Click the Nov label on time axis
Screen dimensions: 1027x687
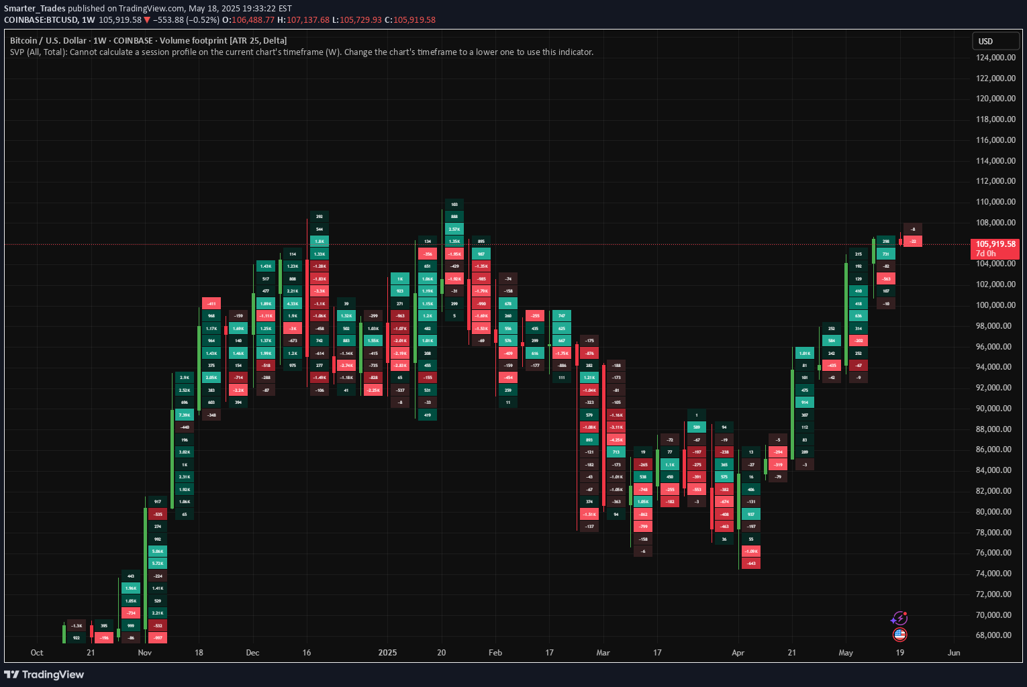144,653
